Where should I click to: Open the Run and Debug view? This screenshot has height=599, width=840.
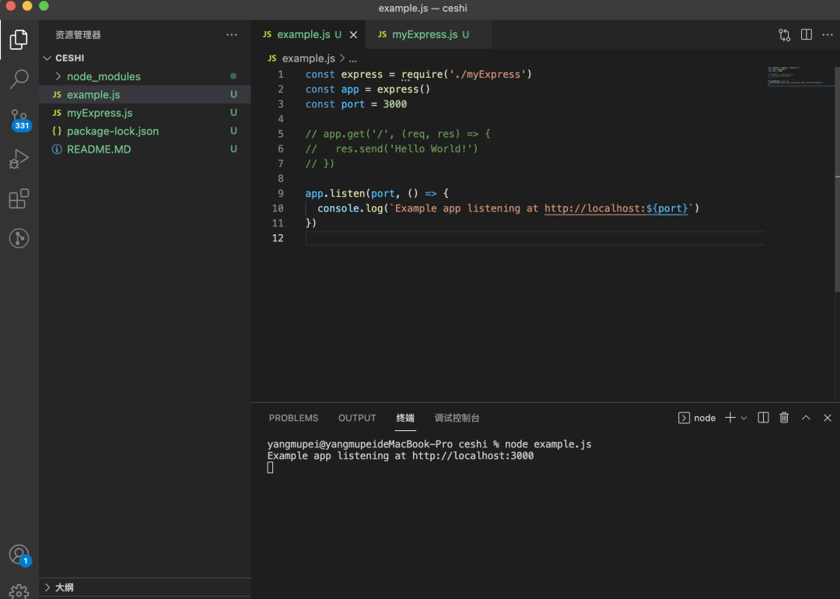[x=19, y=159]
